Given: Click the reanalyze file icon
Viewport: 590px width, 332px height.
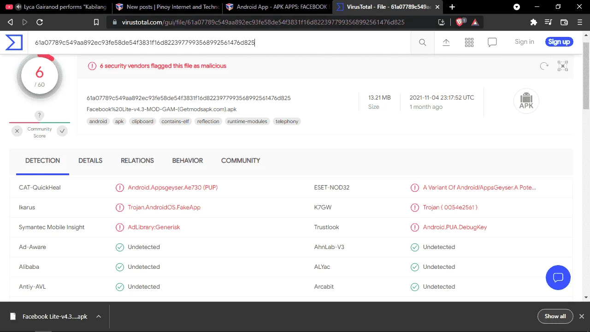Looking at the screenshot, I should [x=544, y=66].
